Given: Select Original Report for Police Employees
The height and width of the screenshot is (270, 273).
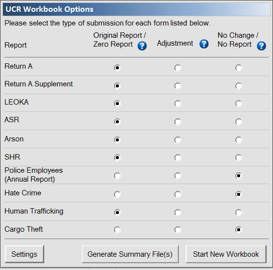Looking at the screenshot, I should pos(117,176).
